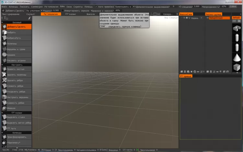Image resolution: width=243 pixels, height=152 pixels.
Task: Open the По умолчани dropdown
Action: (x=34, y=11)
